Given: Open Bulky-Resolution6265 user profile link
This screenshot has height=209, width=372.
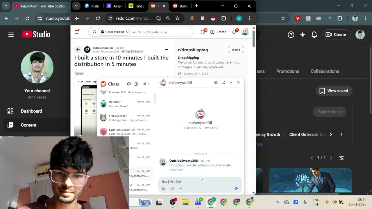Looking at the screenshot, I should pyautogui.click(x=106, y=52).
